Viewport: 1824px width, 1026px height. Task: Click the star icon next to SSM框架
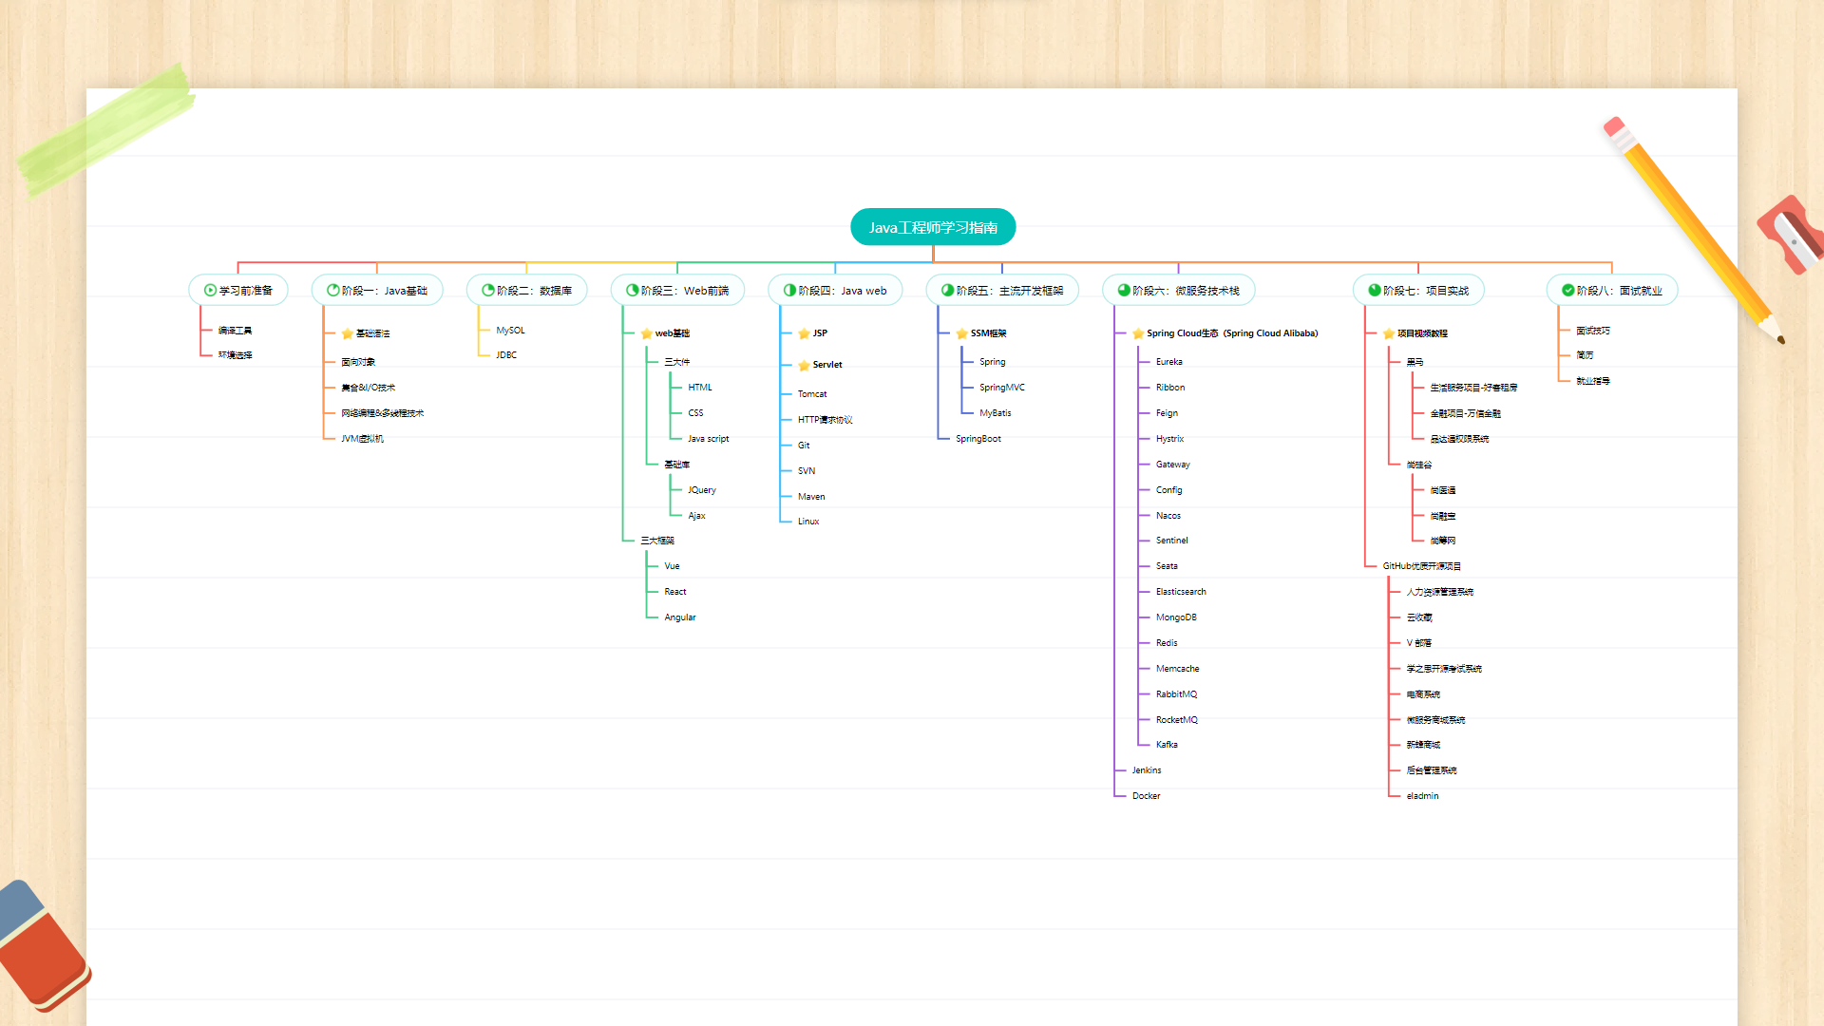coord(961,333)
